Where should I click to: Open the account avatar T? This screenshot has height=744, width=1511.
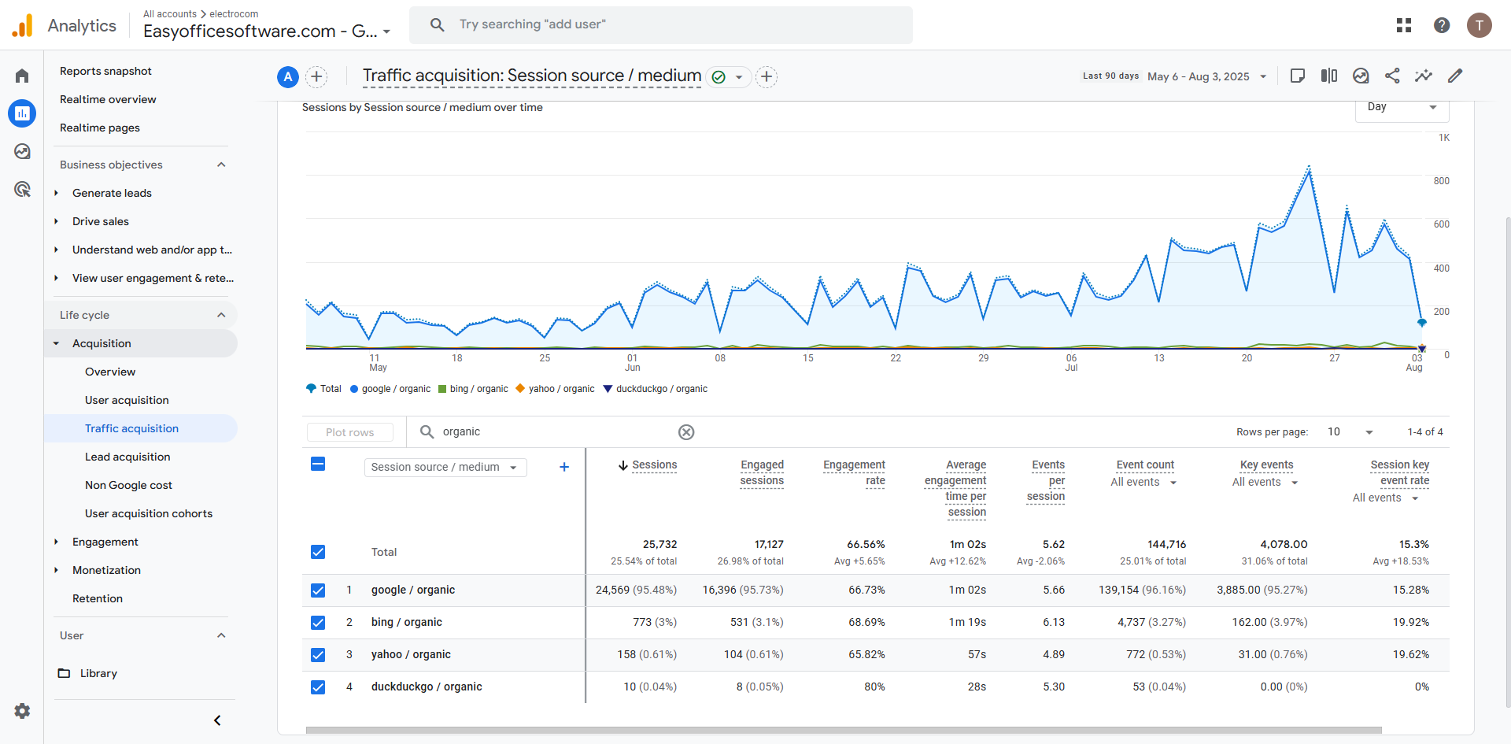[x=1480, y=25]
